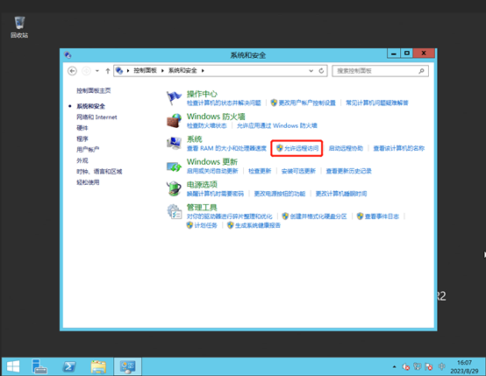
Task: Click the 中 input method tray indicator
Action: (441, 367)
